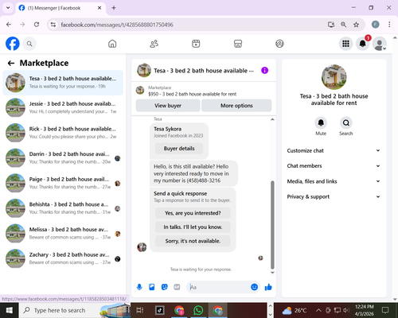This screenshot has width=398, height=318.
Task: Attach a file with the photo icon
Action: click(152, 287)
